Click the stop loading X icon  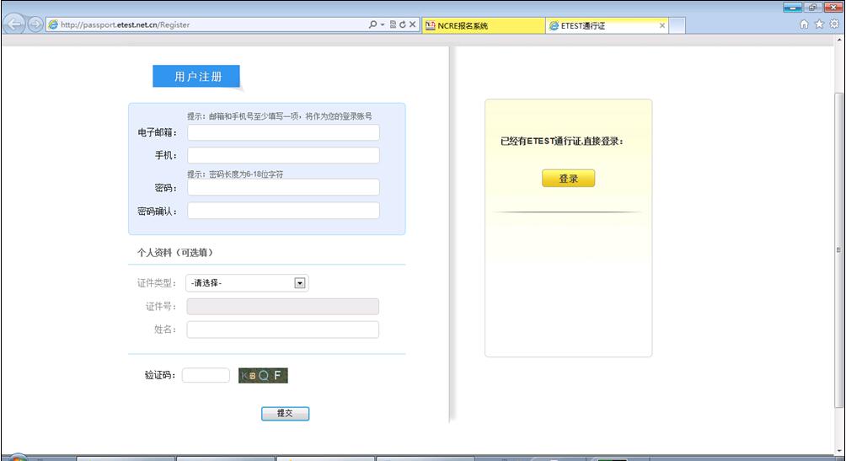click(x=413, y=25)
